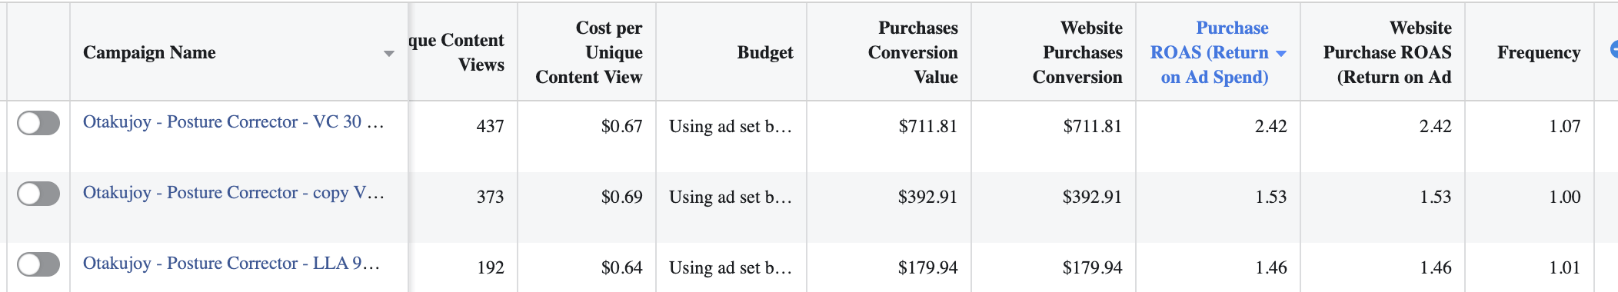
Task: Sort by Purchases Conversion Value header
Action: point(913,52)
